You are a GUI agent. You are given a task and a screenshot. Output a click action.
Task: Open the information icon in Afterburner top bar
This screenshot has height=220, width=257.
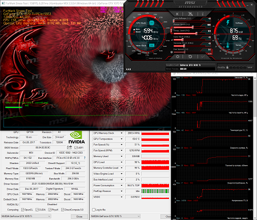tap(203, 14)
